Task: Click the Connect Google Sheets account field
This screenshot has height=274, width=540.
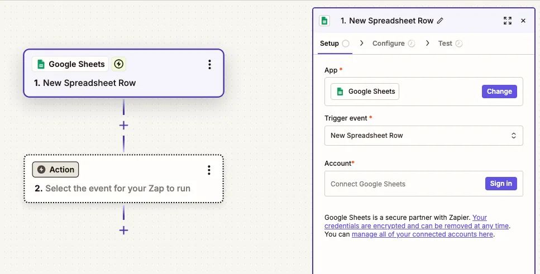Action: [x=424, y=184]
